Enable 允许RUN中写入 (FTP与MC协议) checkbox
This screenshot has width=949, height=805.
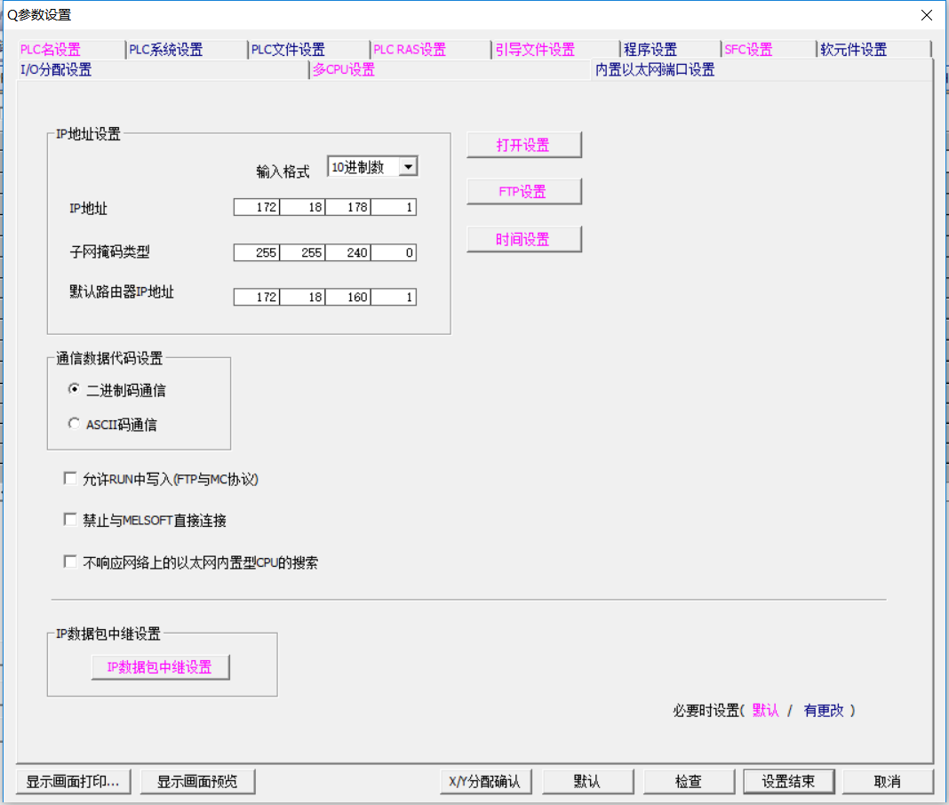[x=71, y=479]
